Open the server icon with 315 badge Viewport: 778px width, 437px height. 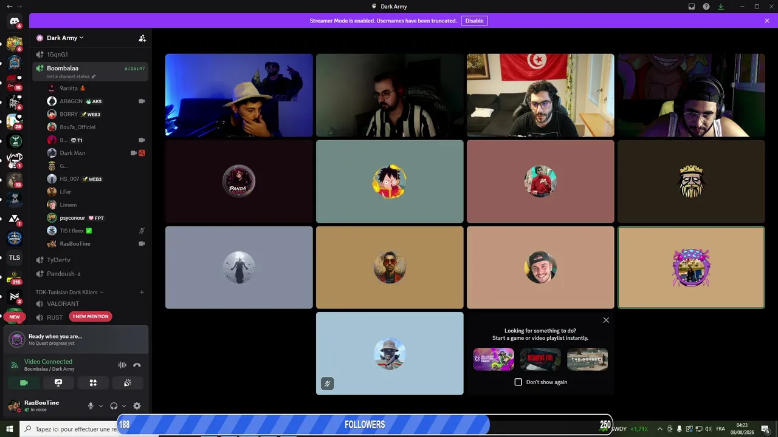pyautogui.click(x=15, y=277)
